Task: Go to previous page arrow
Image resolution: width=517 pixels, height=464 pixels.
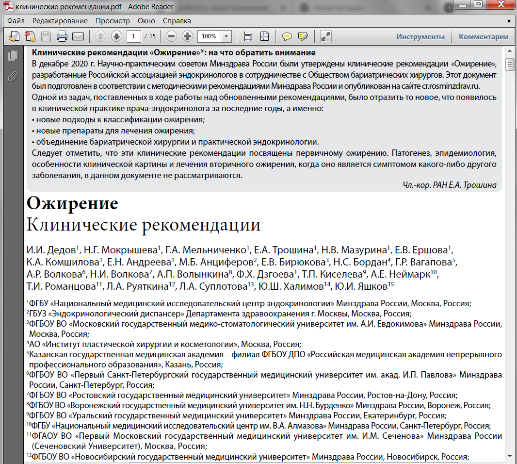Action: (x=100, y=36)
